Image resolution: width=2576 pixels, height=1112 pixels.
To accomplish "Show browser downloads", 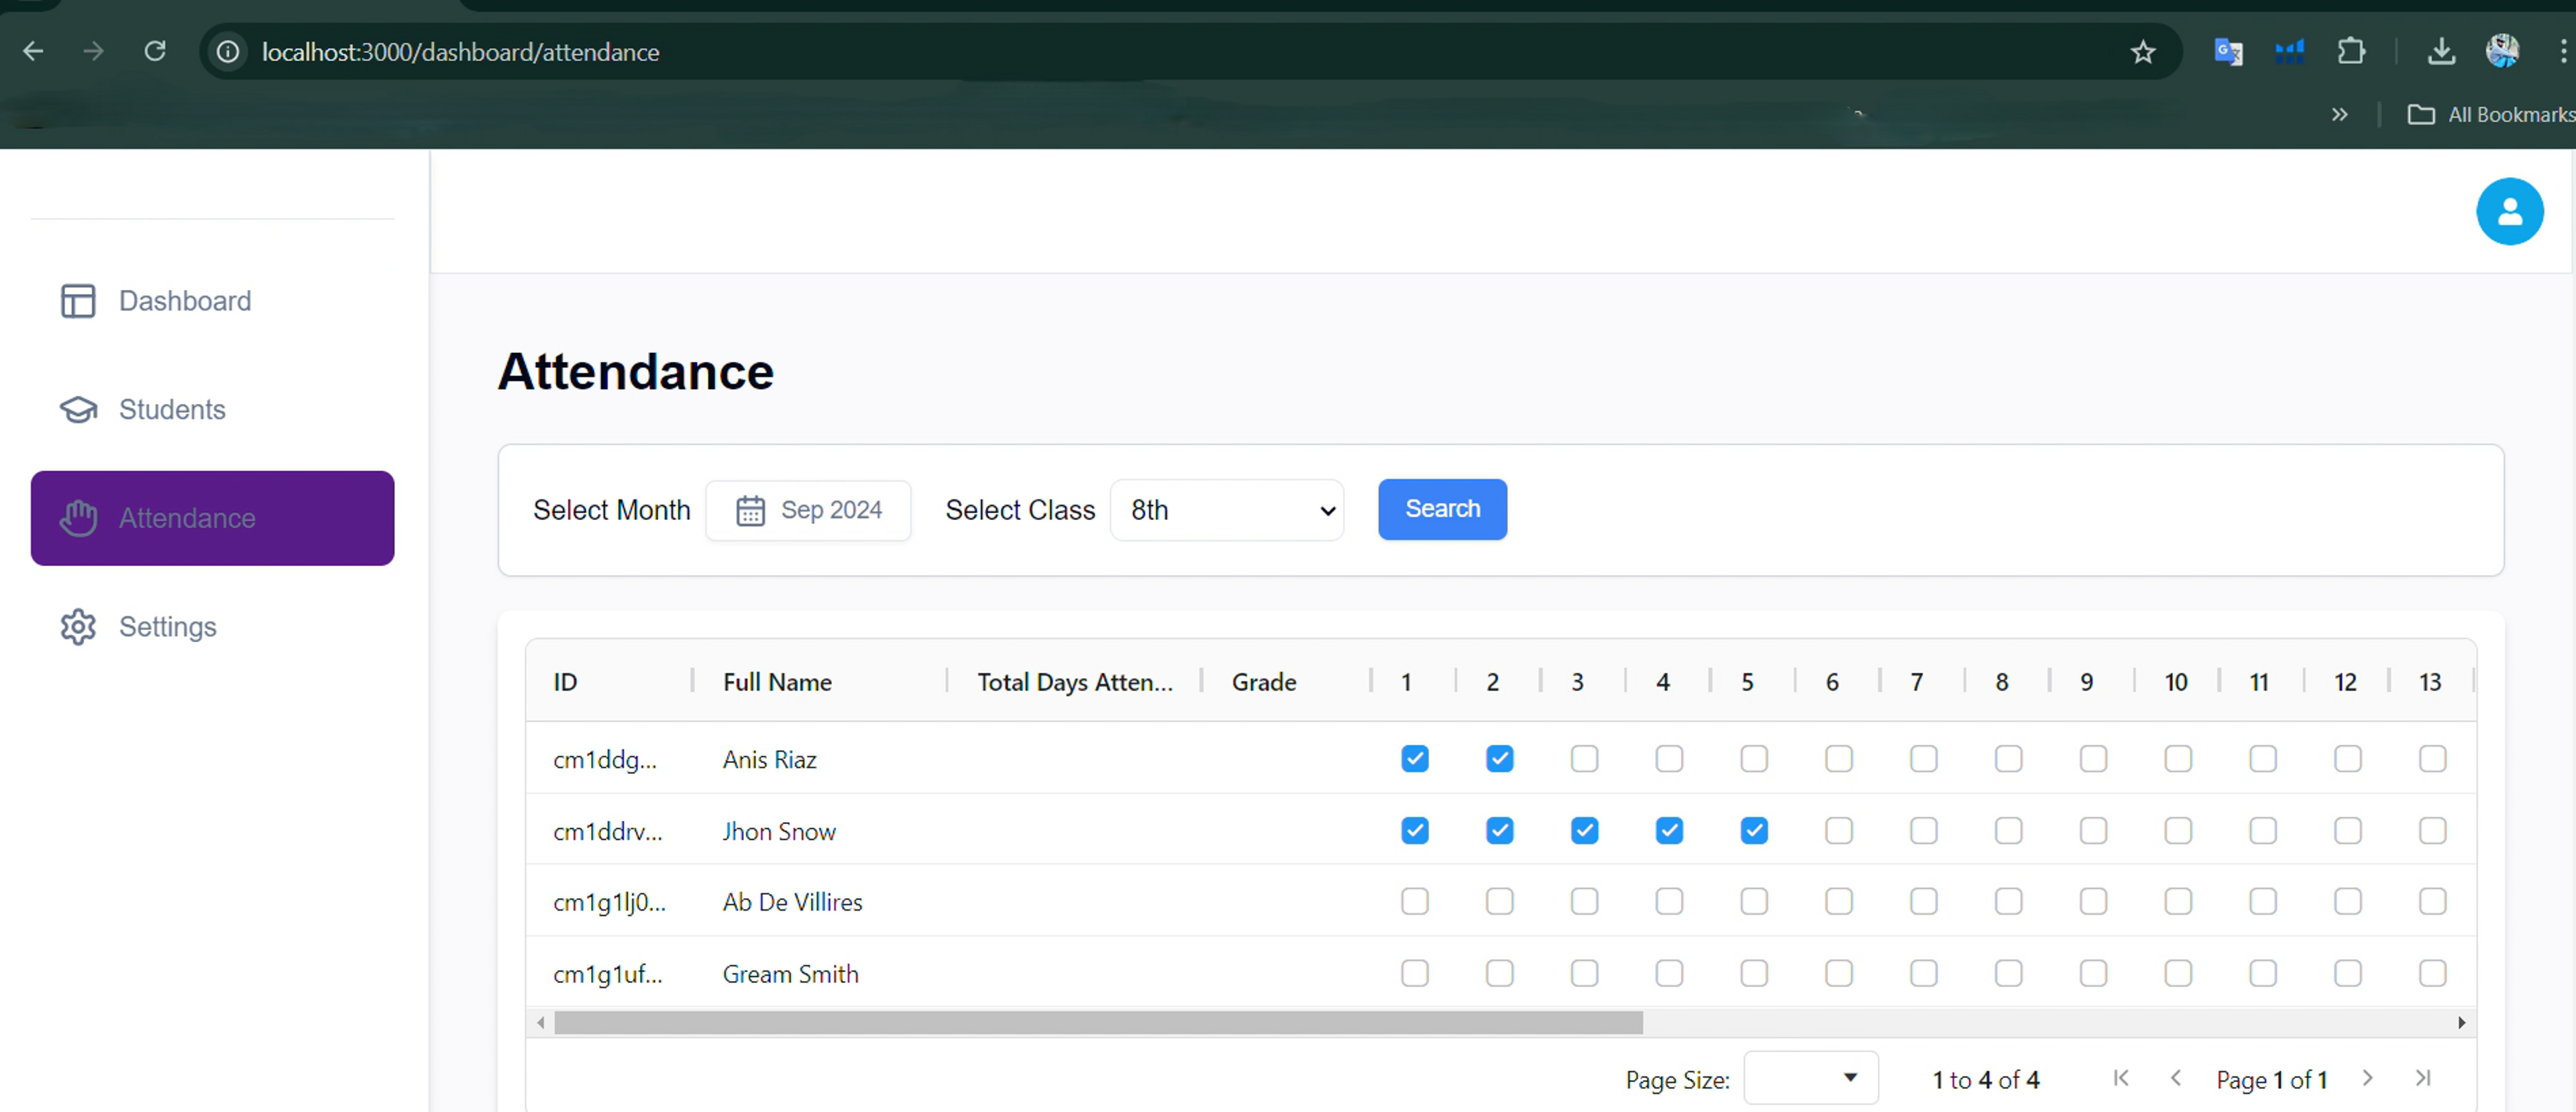I will (2441, 51).
